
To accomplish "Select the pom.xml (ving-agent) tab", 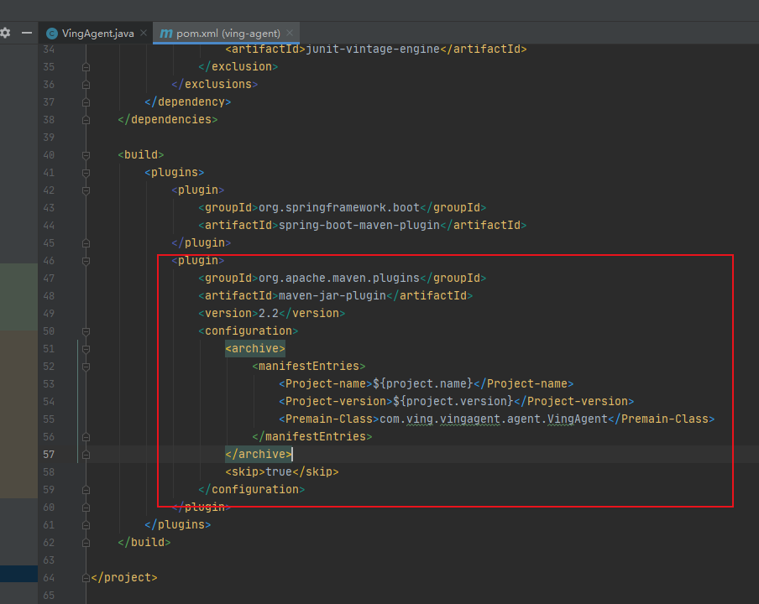I will click(x=228, y=34).
